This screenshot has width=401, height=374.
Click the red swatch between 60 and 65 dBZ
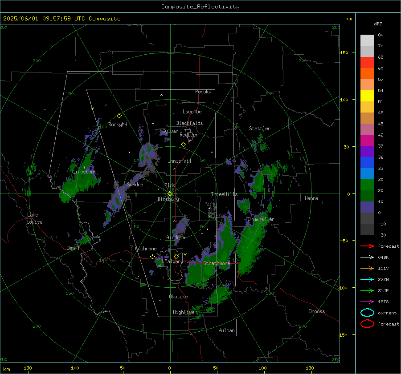point(367,63)
